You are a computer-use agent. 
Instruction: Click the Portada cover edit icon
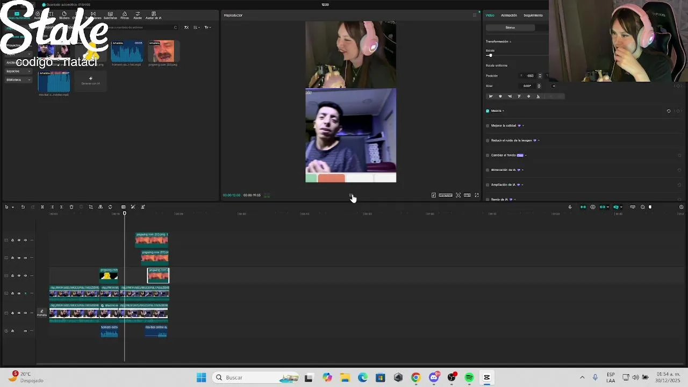41,313
